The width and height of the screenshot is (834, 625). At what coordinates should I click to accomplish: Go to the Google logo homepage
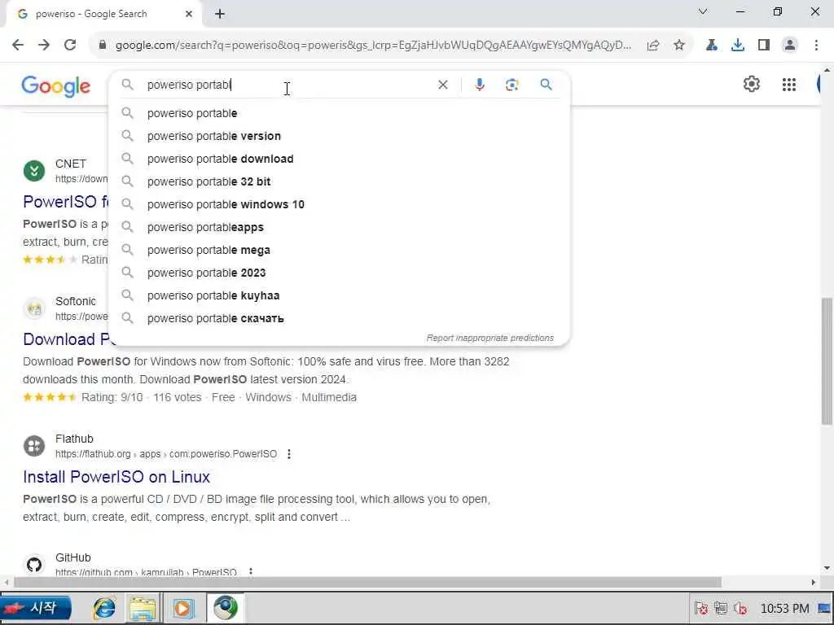[x=56, y=86]
